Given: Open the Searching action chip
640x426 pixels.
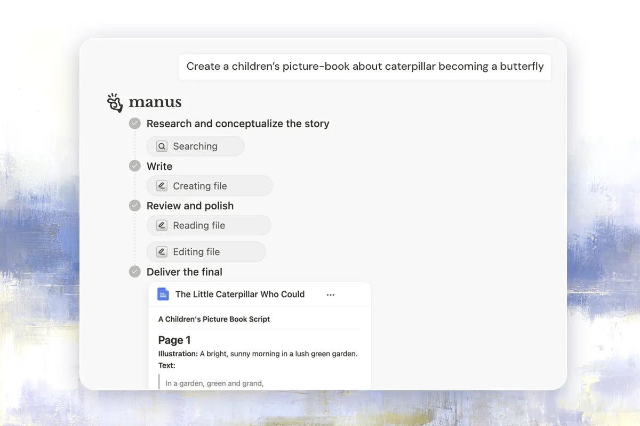Looking at the screenshot, I should point(195,146).
